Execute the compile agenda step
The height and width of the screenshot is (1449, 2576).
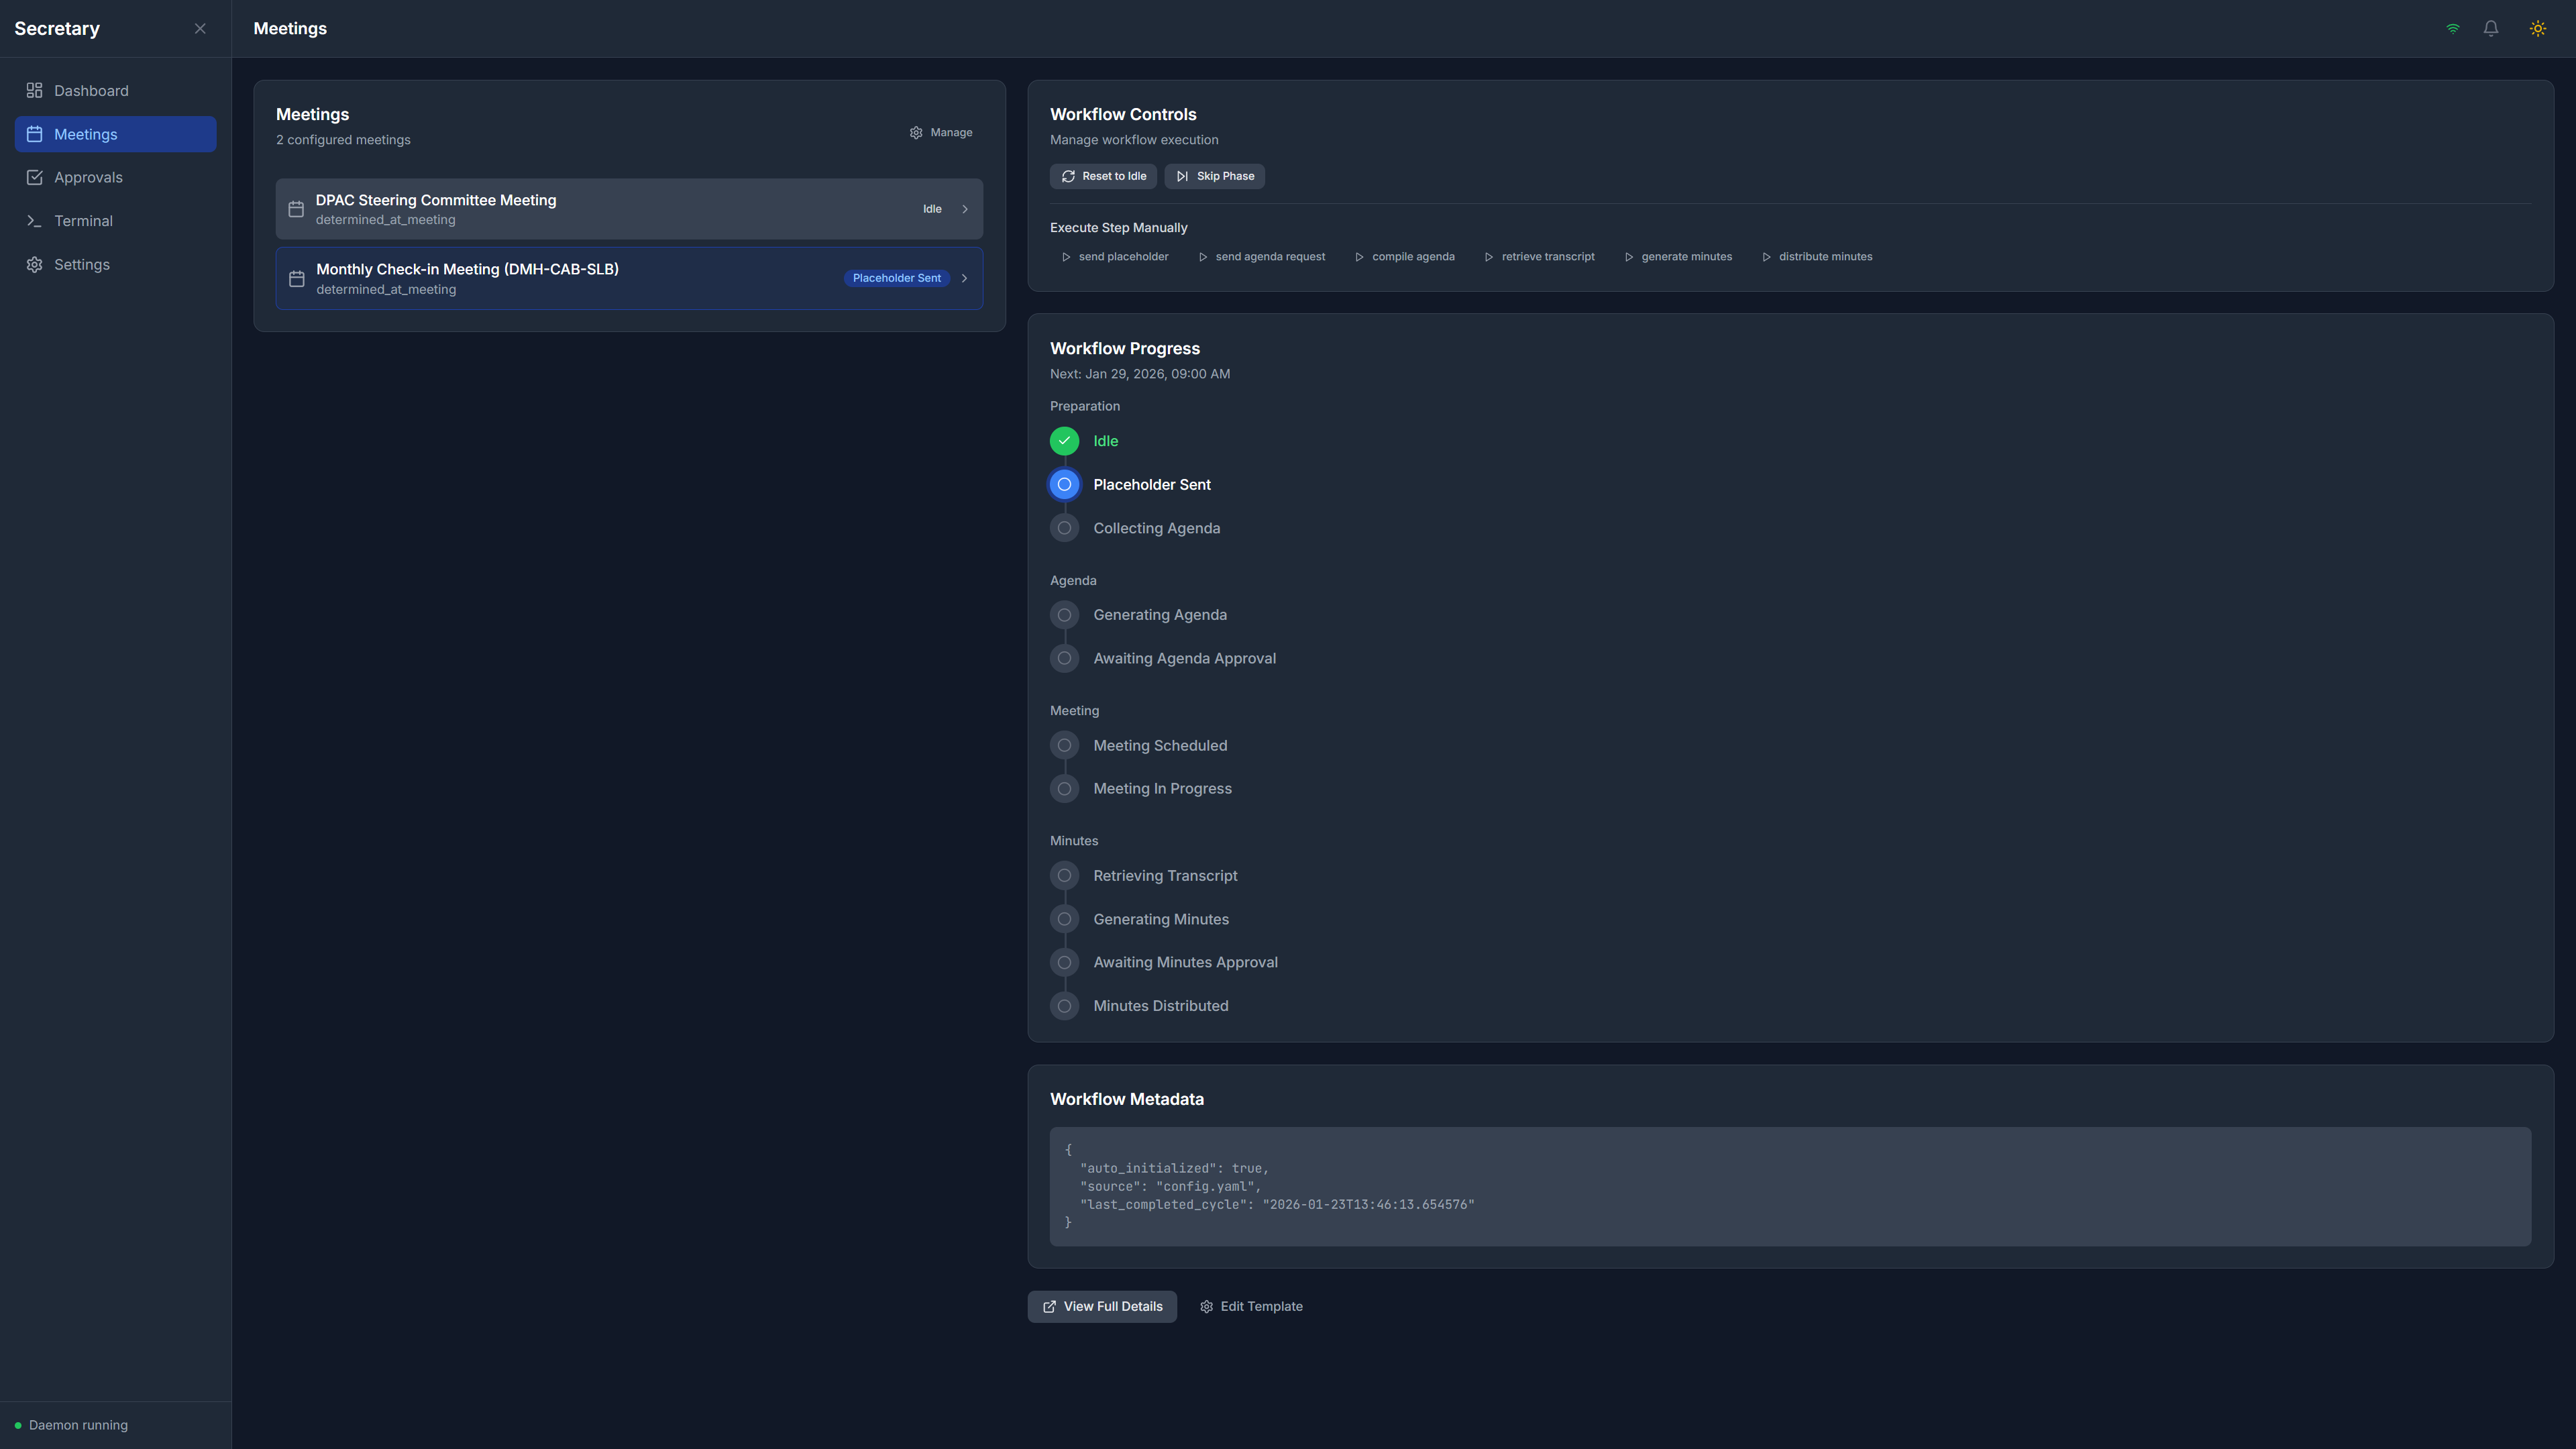(x=1404, y=256)
